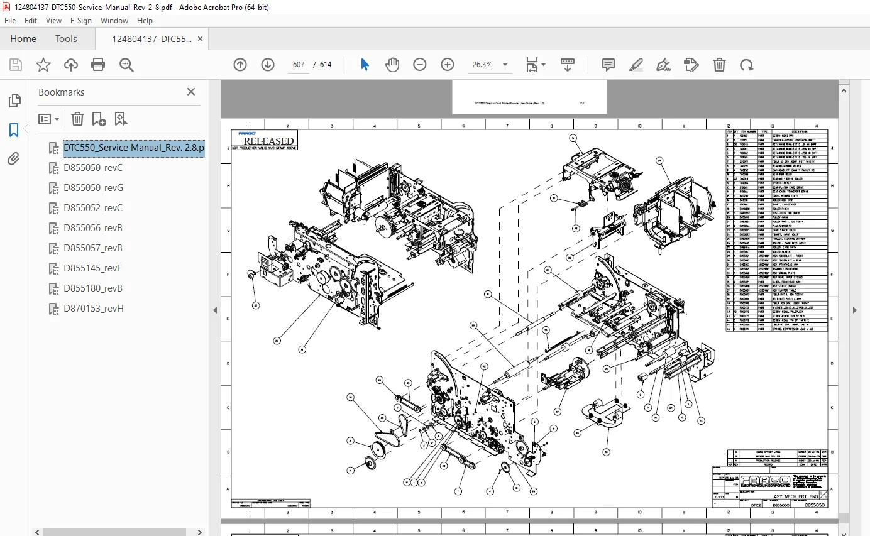Choose the Selection arrow tool

pos(365,65)
